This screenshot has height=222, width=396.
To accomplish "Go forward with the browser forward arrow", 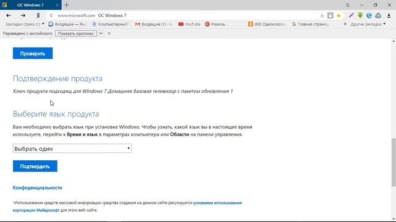I will coord(23,15).
